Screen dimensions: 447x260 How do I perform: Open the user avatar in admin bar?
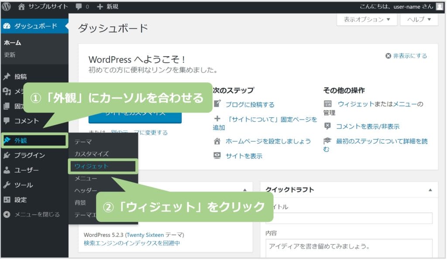pos(440,7)
